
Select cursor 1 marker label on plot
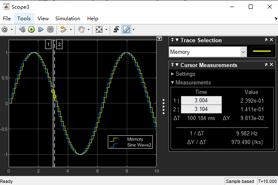pyautogui.click(x=48, y=44)
